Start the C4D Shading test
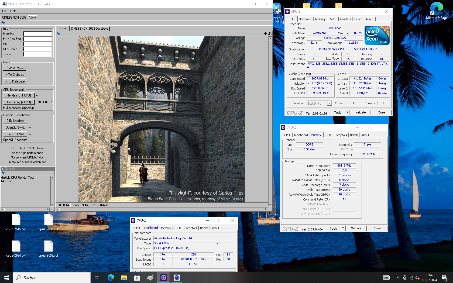The image size is (453, 283). [x=15, y=121]
